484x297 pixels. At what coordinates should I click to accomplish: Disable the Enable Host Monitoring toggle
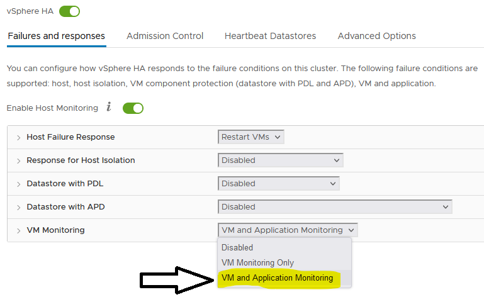coord(133,108)
